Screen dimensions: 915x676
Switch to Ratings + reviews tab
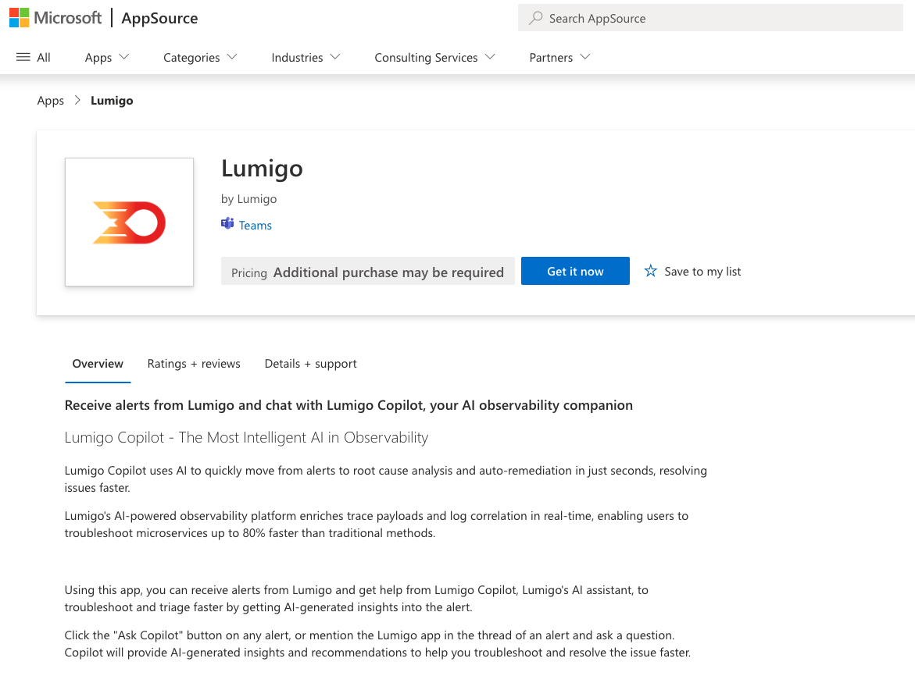194,364
